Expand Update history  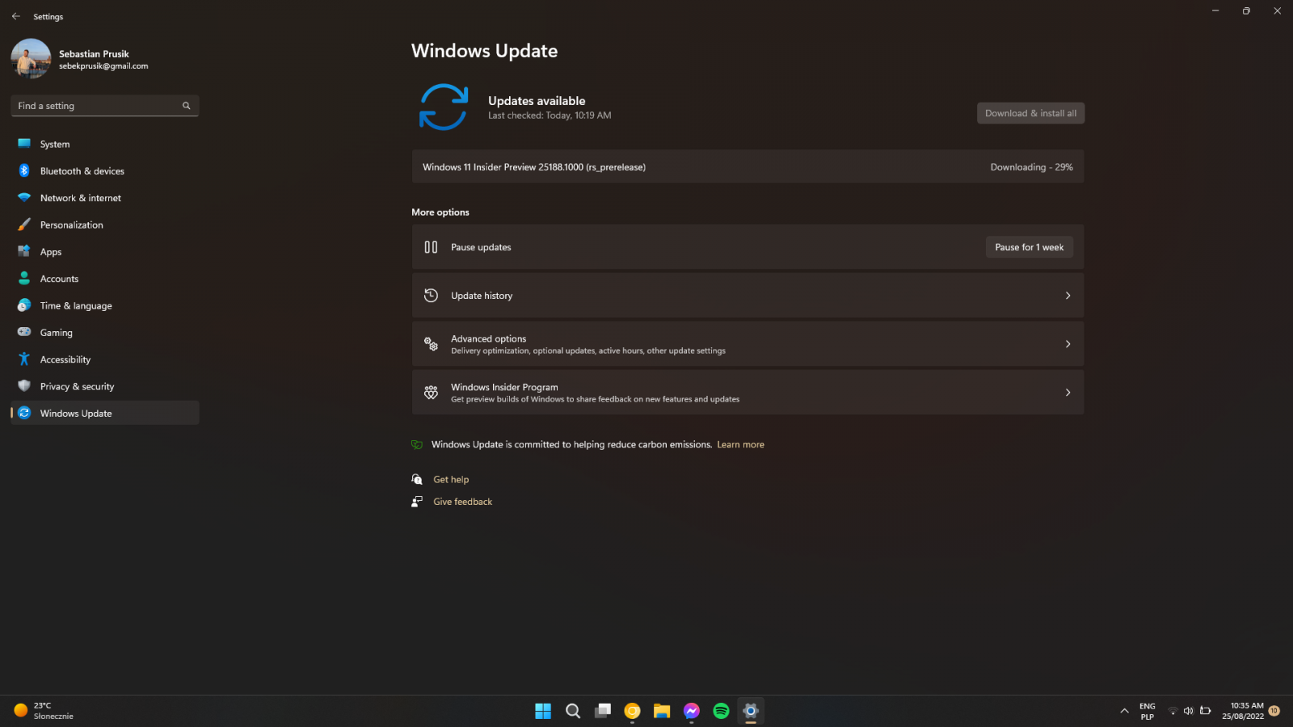click(748, 296)
